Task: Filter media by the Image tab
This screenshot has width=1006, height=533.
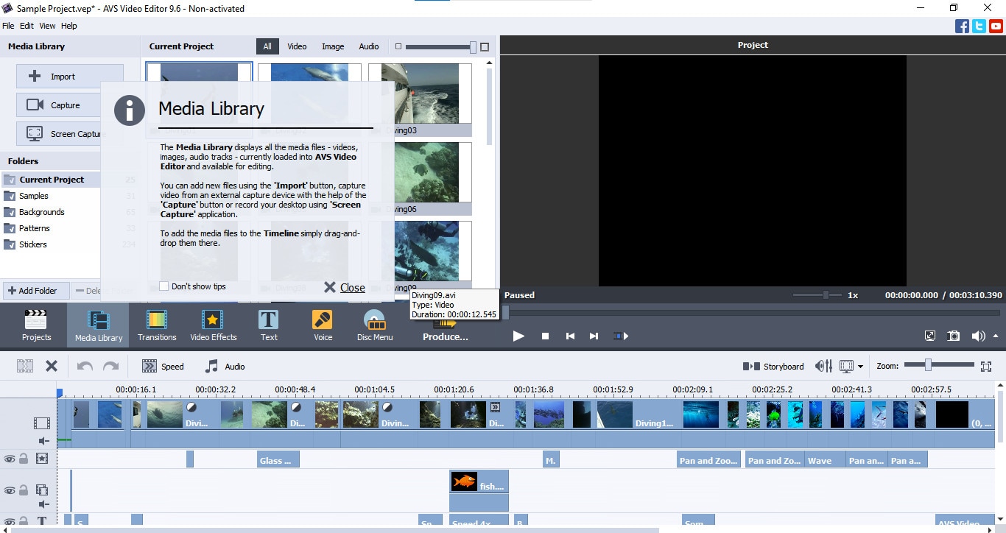Action: click(x=333, y=46)
